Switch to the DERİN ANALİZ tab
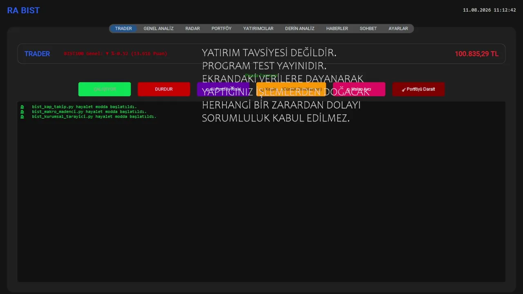The image size is (523, 294). pyautogui.click(x=300, y=29)
